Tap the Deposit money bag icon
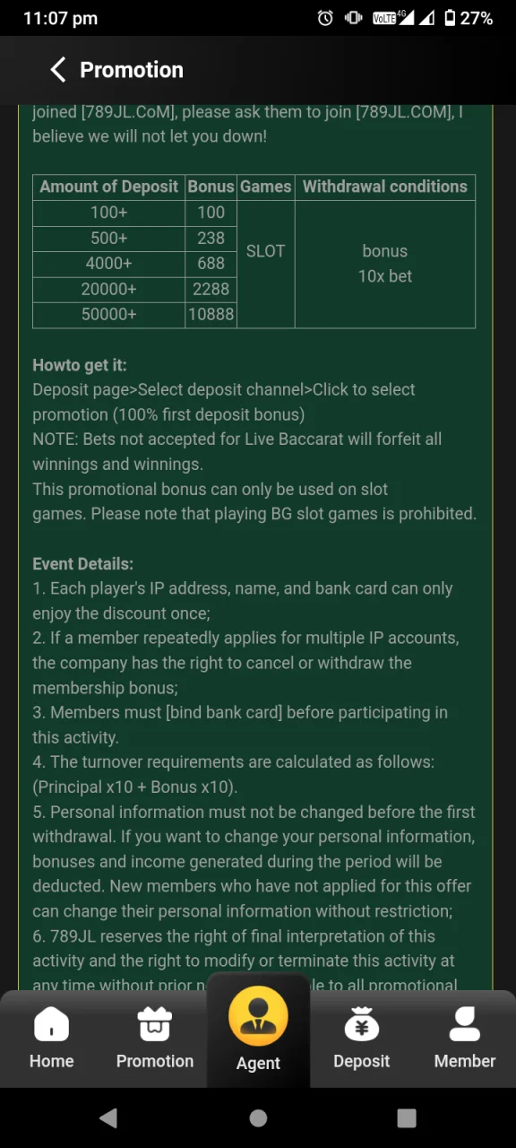Screen dimensions: 516x1148 click(x=362, y=1023)
